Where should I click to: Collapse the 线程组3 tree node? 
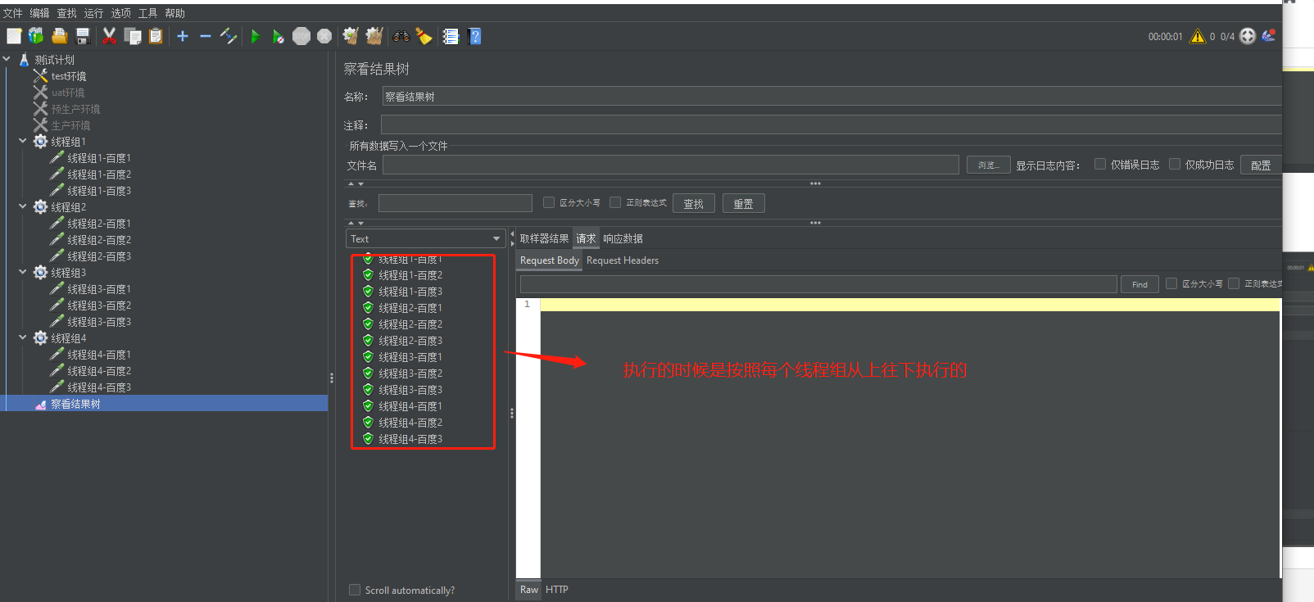point(23,272)
